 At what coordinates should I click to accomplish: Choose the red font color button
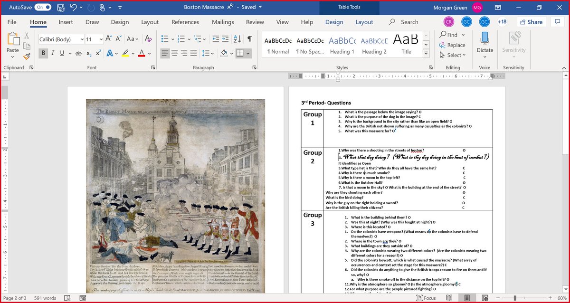coord(141,53)
